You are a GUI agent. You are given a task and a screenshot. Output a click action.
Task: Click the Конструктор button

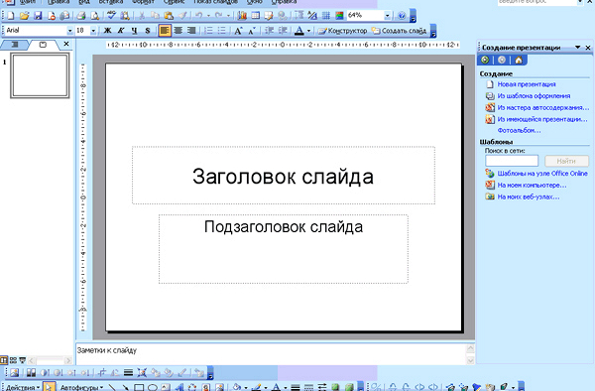[x=342, y=31]
